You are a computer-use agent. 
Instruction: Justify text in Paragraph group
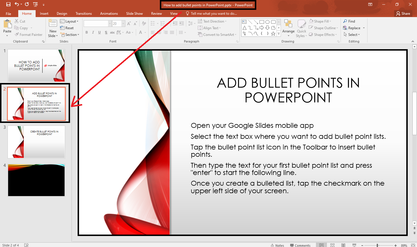tap(172, 32)
